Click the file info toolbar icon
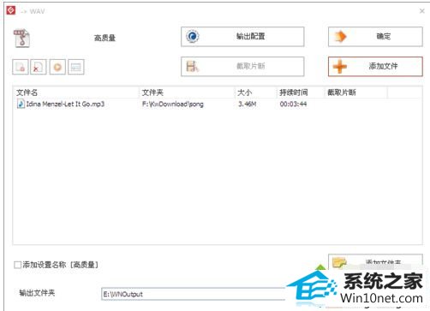430x311 pixels. click(x=76, y=67)
